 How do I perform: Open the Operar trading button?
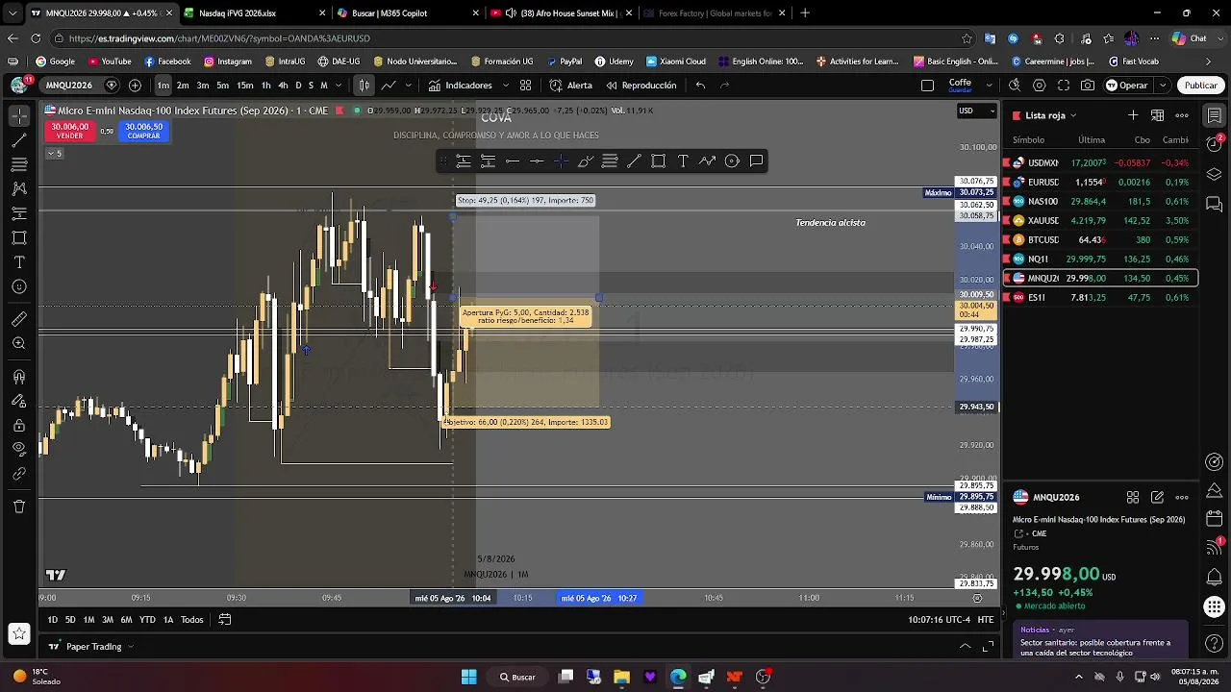(x=1127, y=86)
